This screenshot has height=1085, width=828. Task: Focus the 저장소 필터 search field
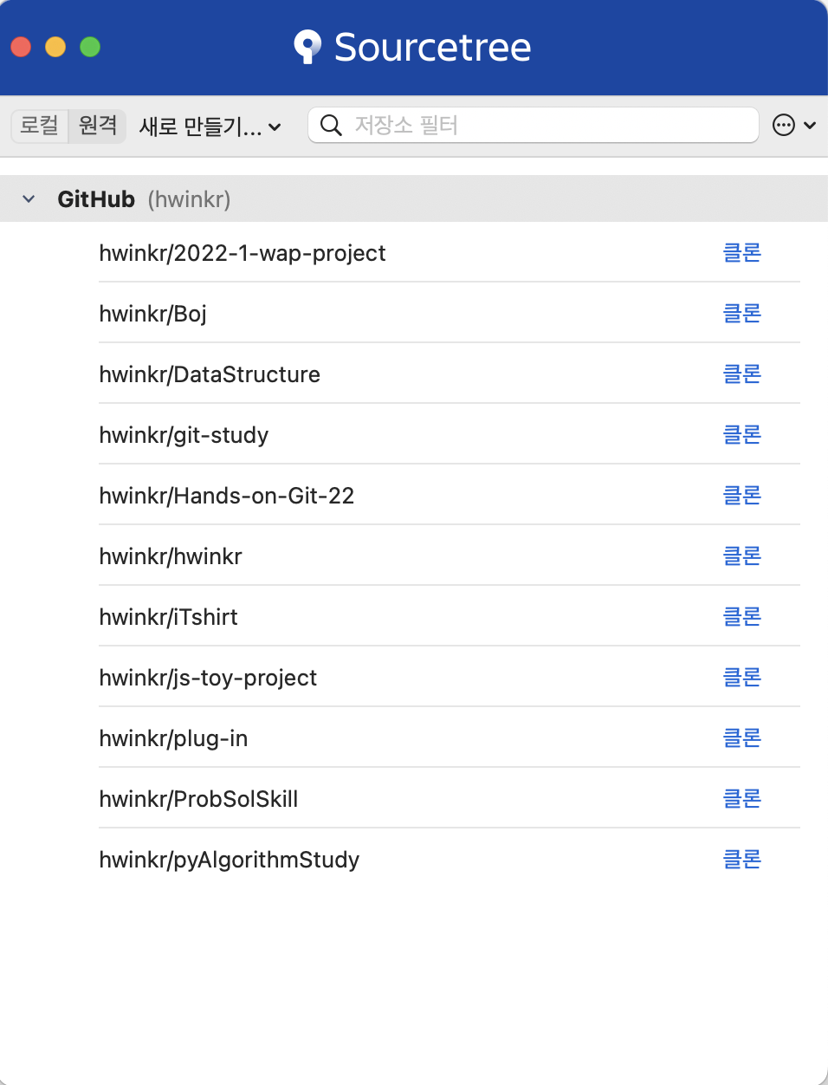534,125
